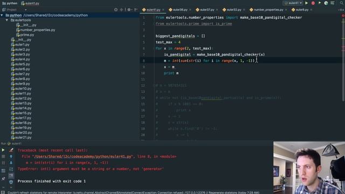Open the euler41.py traceback file link
The width and height of the screenshot is (345, 194).
82,157
